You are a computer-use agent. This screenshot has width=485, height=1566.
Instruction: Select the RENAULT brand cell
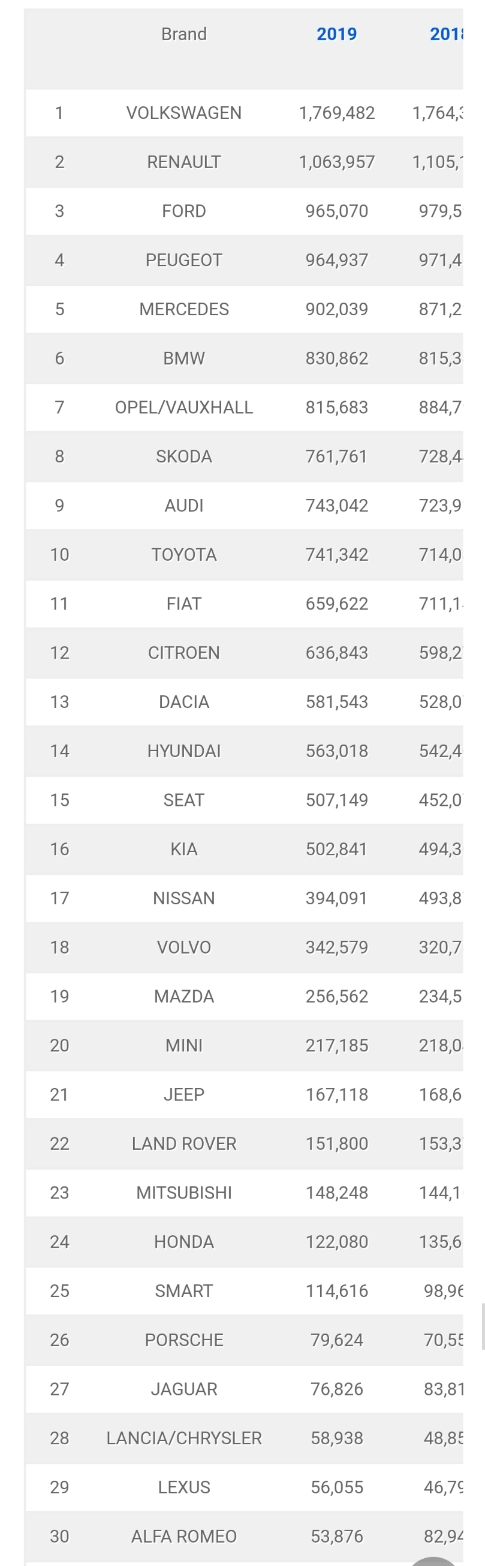tap(184, 162)
